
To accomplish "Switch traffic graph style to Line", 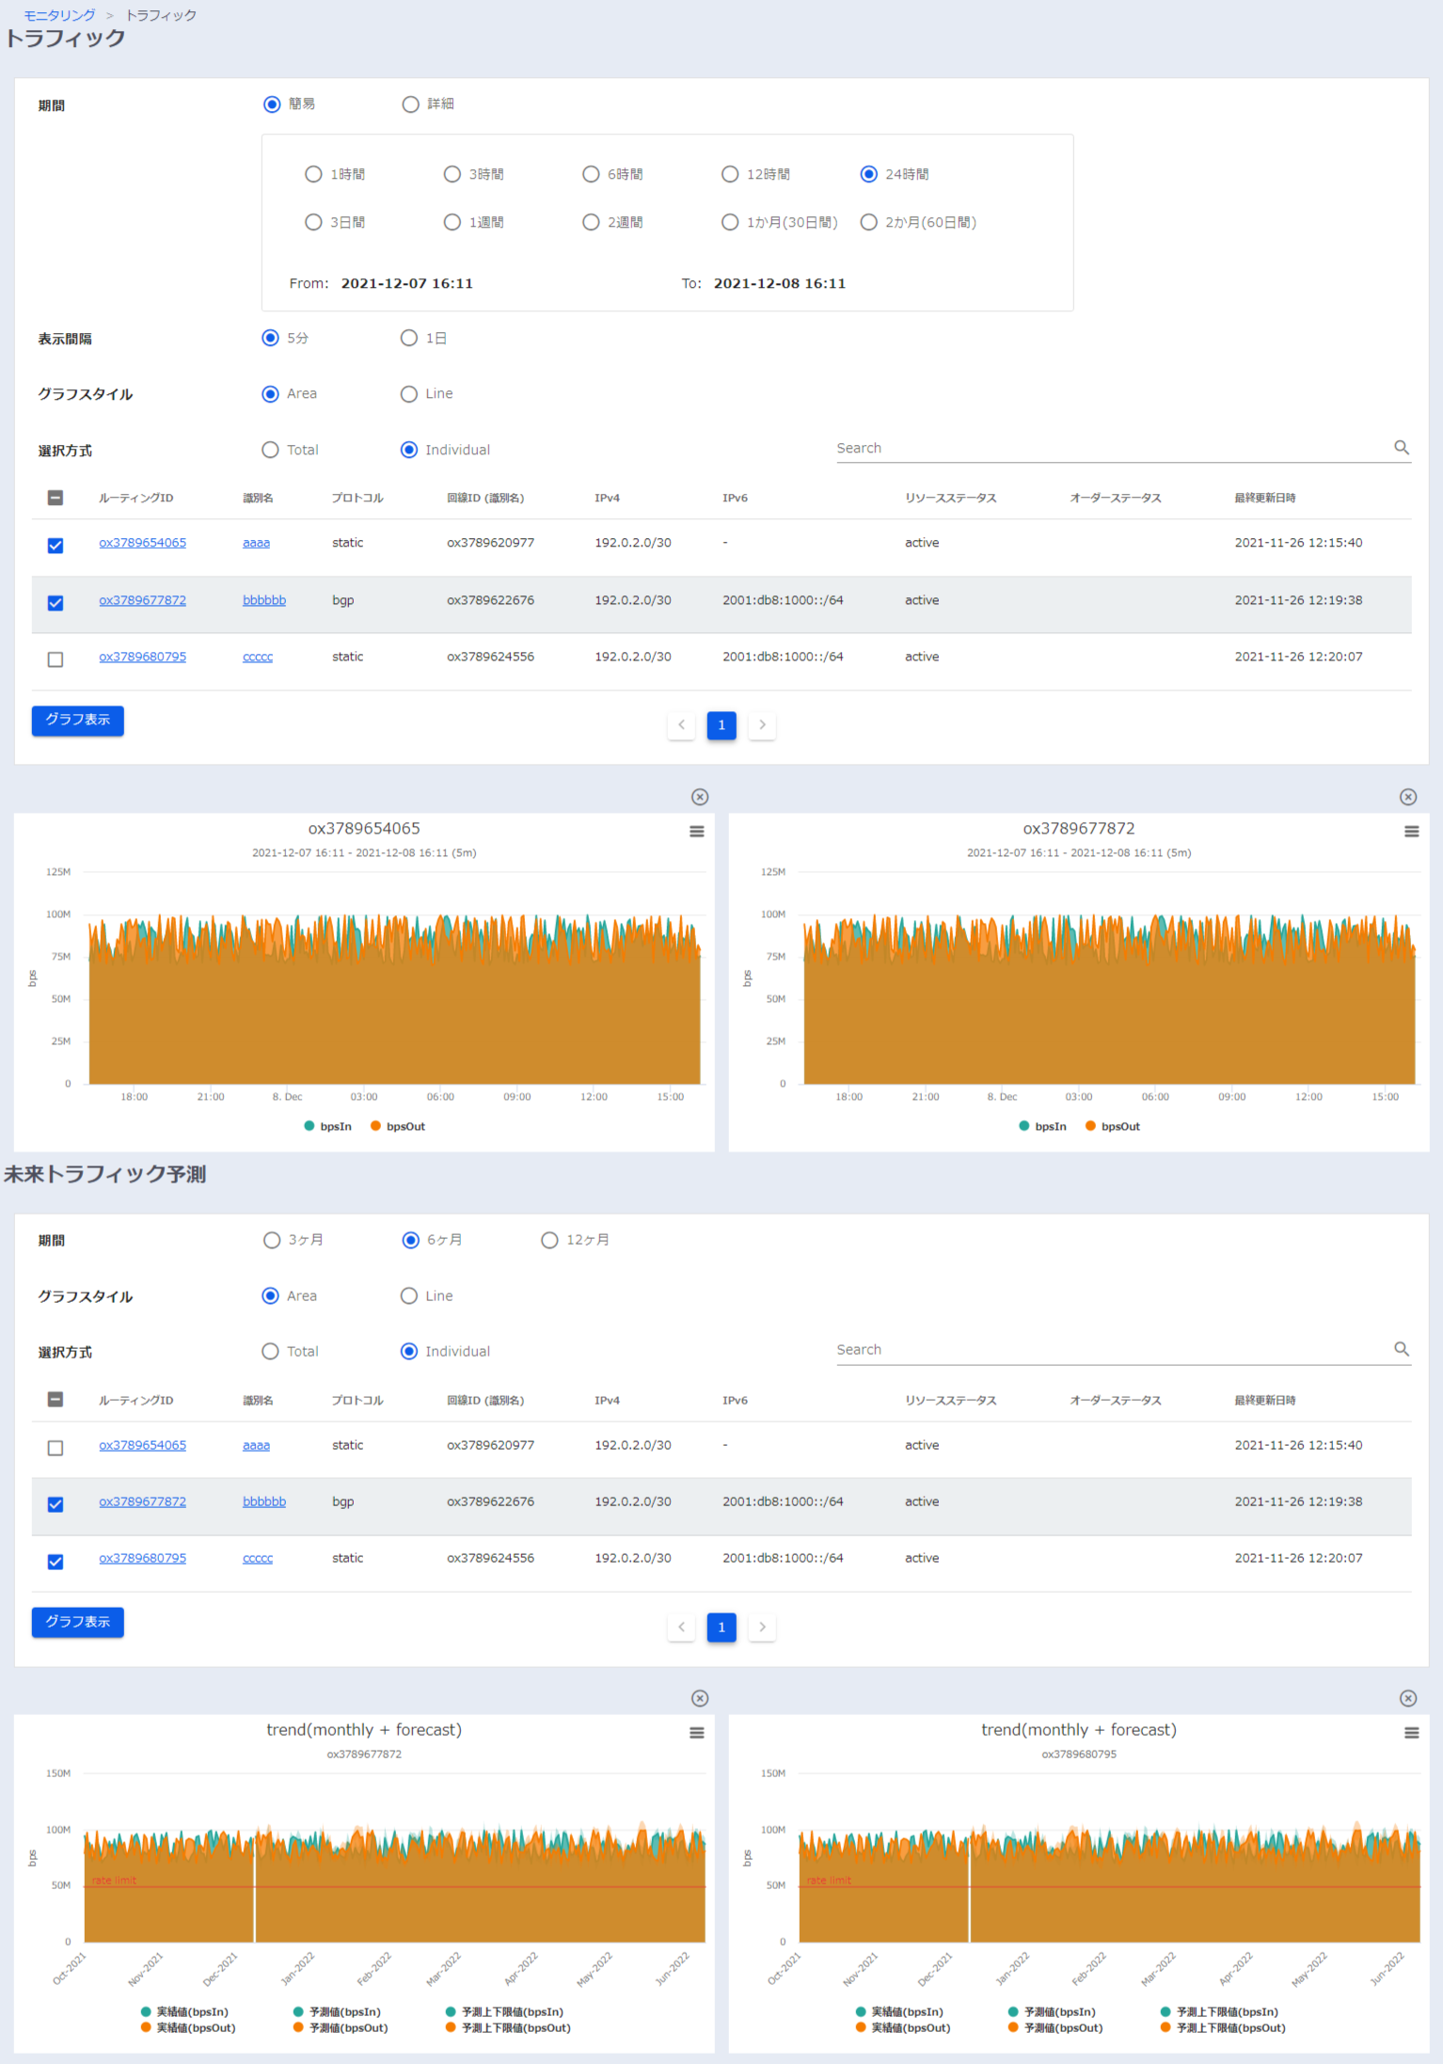I will [x=409, y=394].
